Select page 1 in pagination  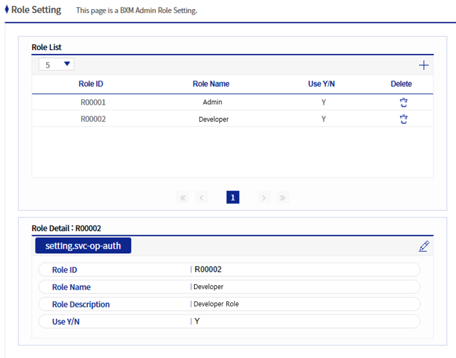(x=232, y=197)
